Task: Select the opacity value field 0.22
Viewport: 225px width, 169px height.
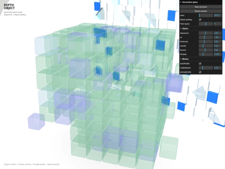Action: [217, 46]
